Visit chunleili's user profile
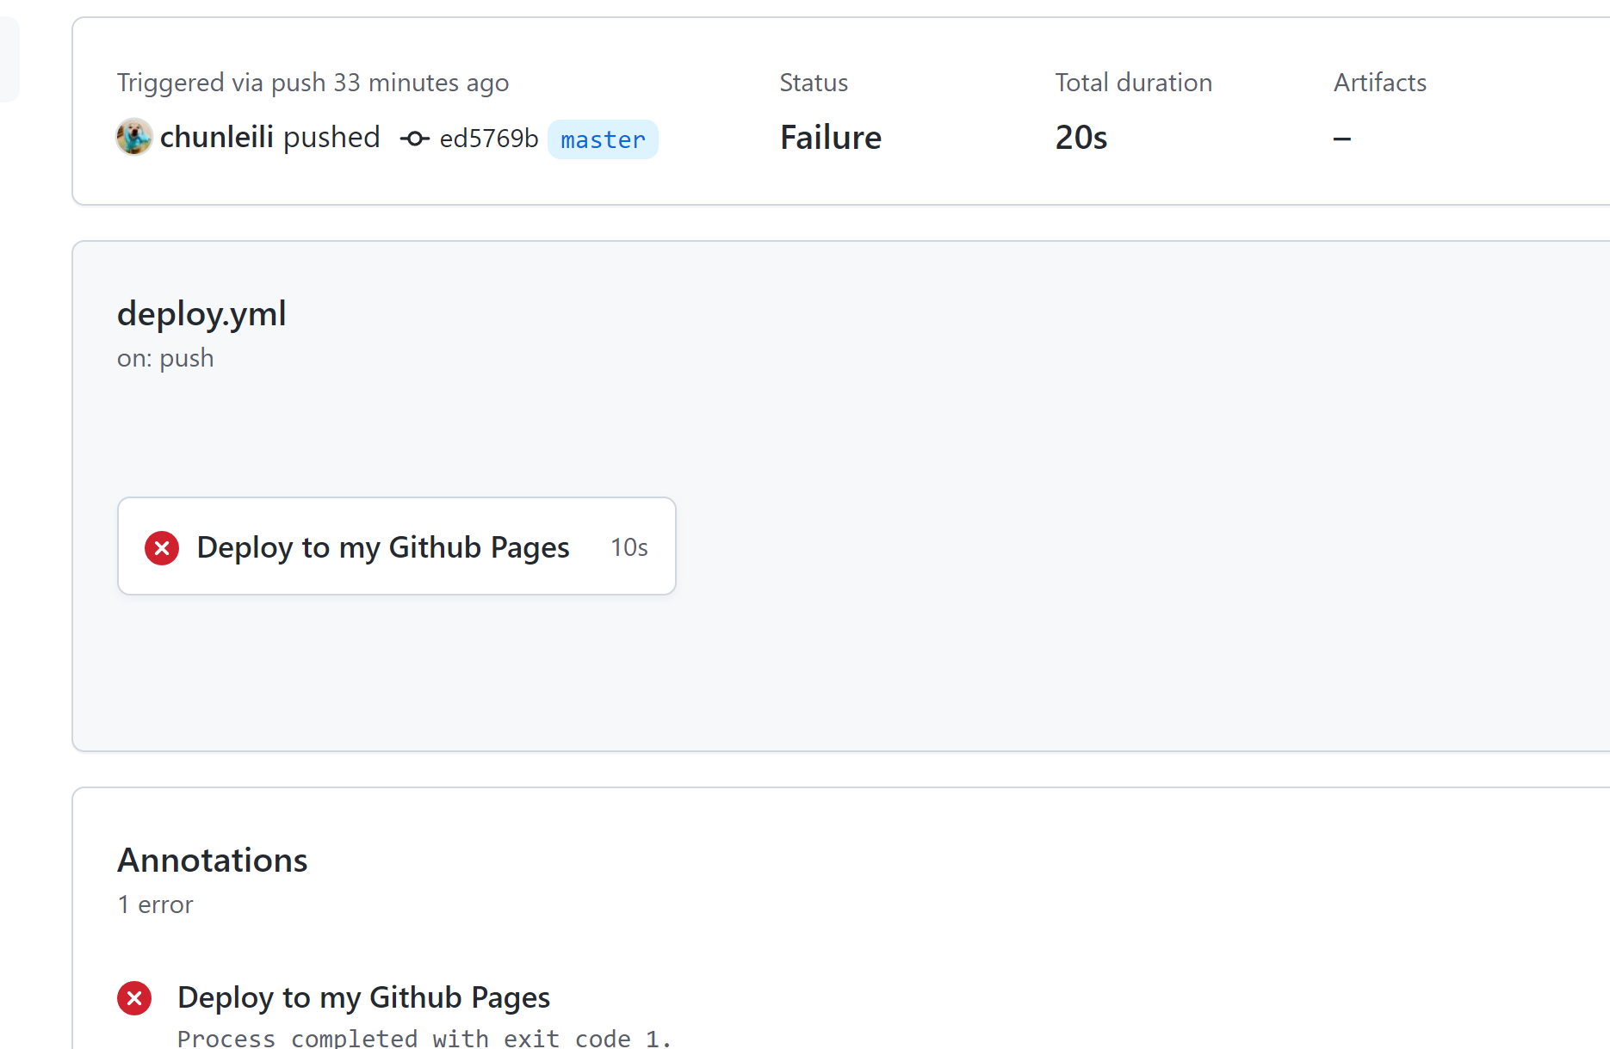The height and width of the screenshot is (1049, 1610). click(x=217, y=137)
